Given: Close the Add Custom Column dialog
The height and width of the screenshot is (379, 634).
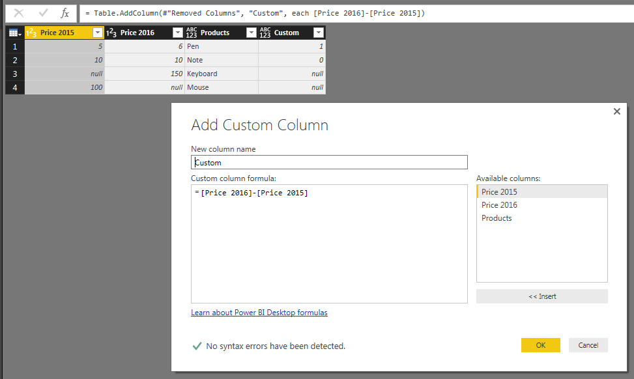Looking at the screenshot, I should [616, 111].
